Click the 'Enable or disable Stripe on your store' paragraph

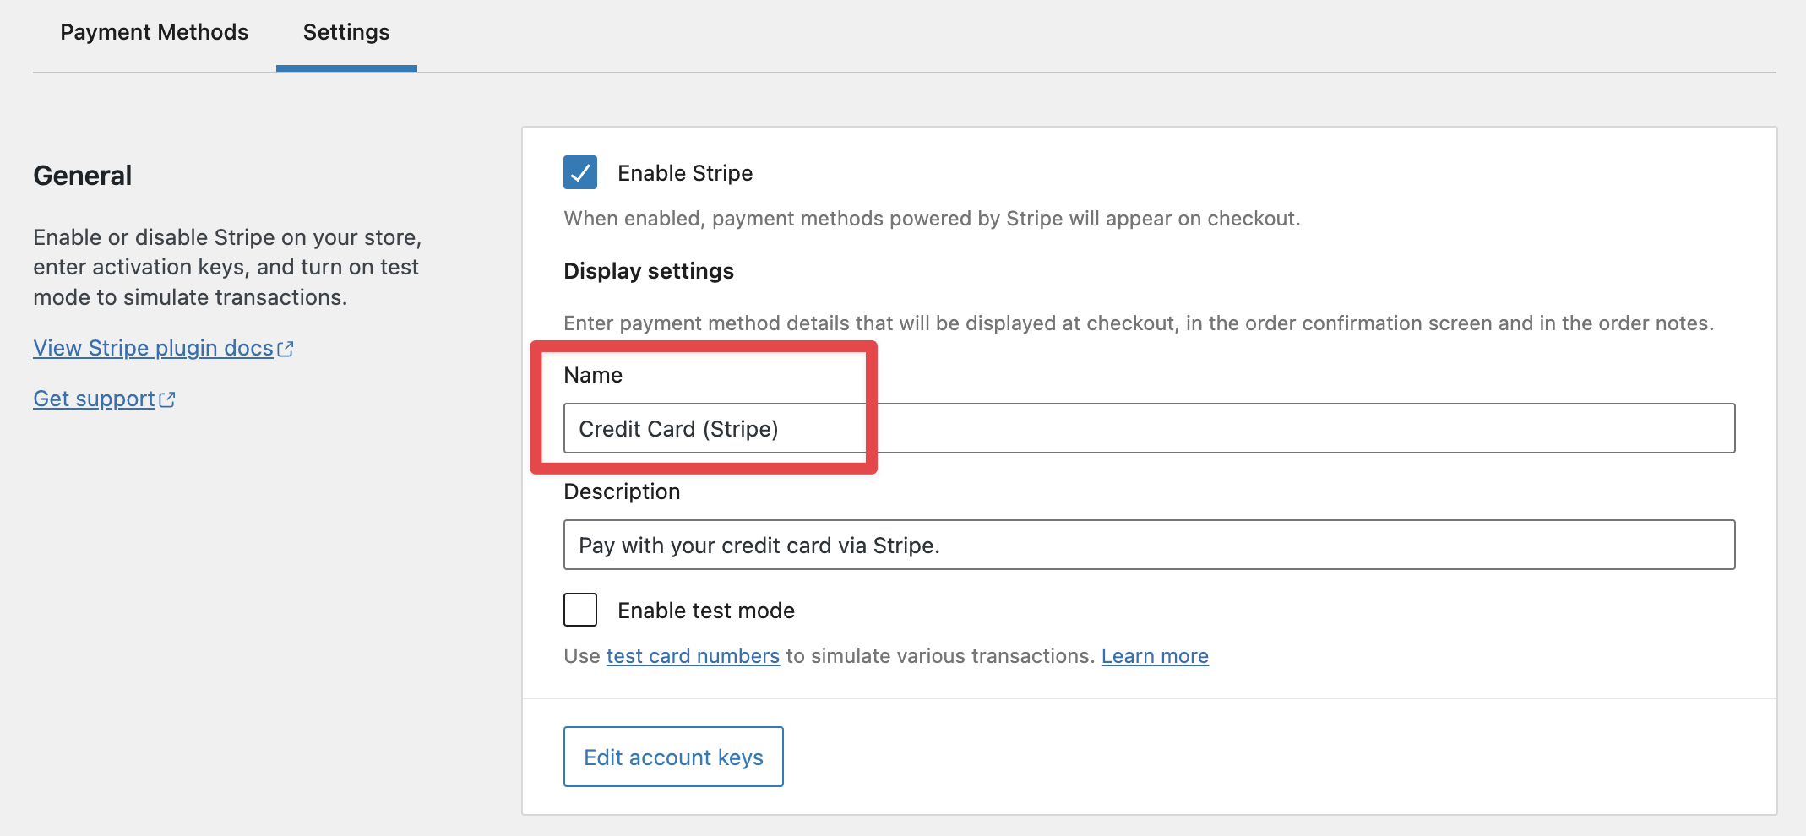pyautogui.click(x=227, y=267)
